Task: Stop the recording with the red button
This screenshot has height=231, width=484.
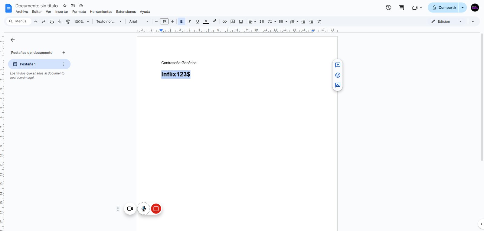Action: pos(156,209)
